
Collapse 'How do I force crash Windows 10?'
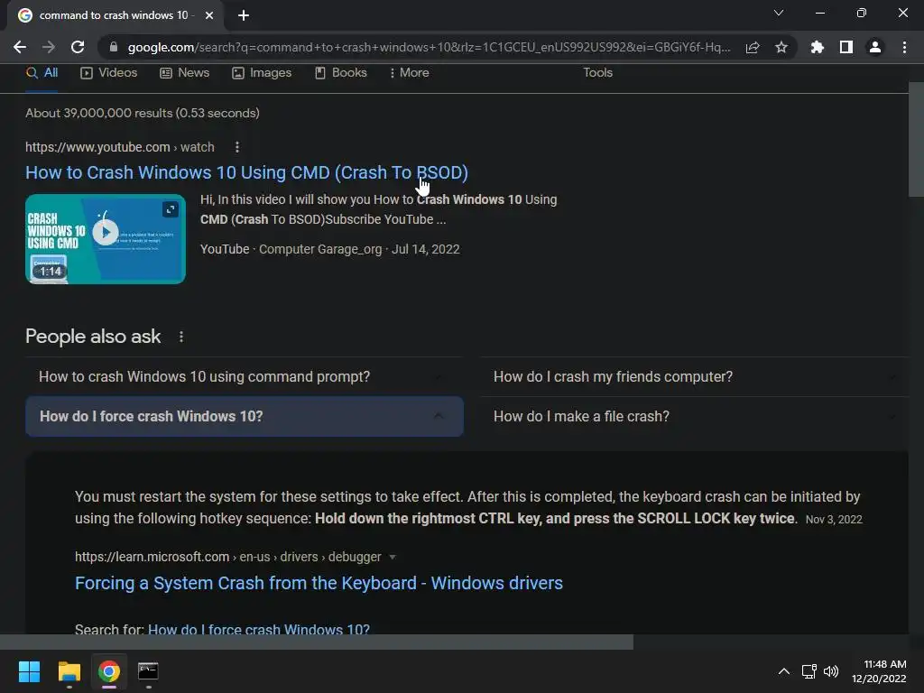point(244,416)
